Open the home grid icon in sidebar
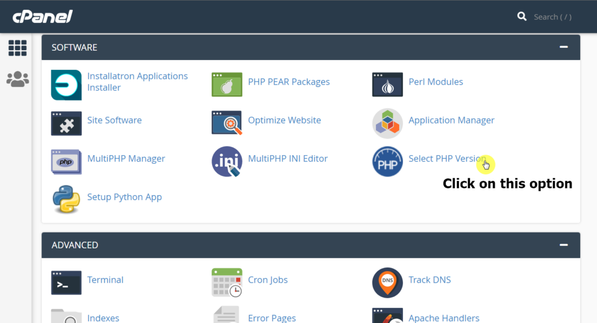The height and width of the screenshot is (323, 597). pyautogui.click(x=17, y=48)
